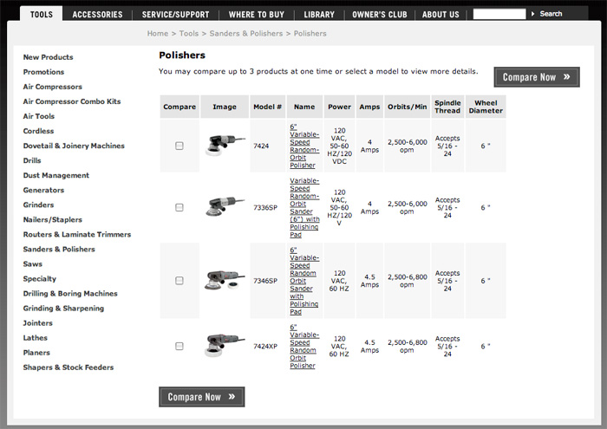Click the Search arrow icon
607x429 pixels.
[533, 14]
